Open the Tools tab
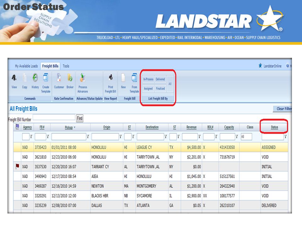This screenshot has width=302, height=226. (x=66, y=66)
